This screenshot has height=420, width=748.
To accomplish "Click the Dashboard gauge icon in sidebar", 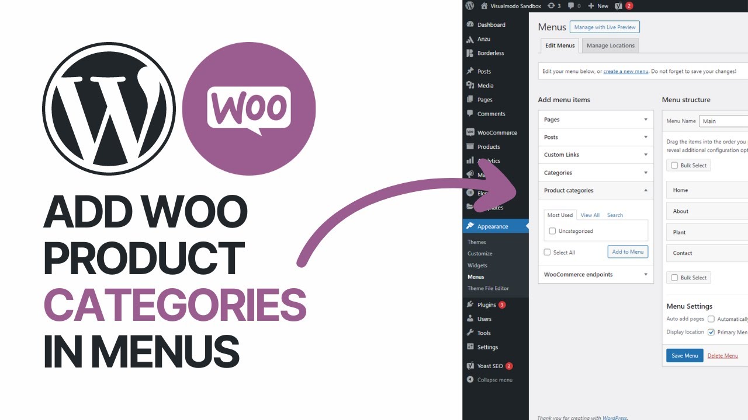I will [470, 24].
